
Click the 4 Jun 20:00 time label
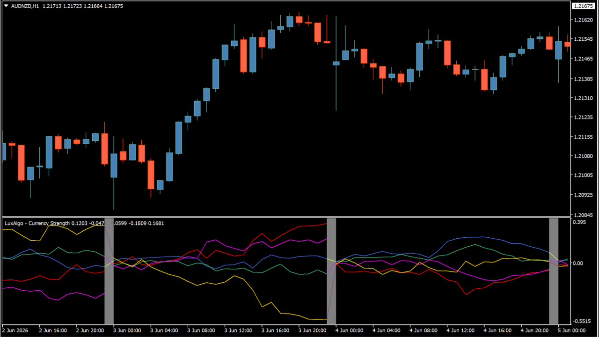[535, 330]
